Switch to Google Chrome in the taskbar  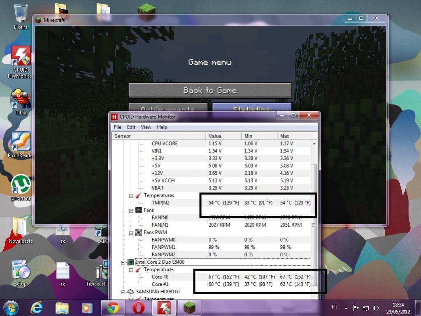tap(113, 308)
